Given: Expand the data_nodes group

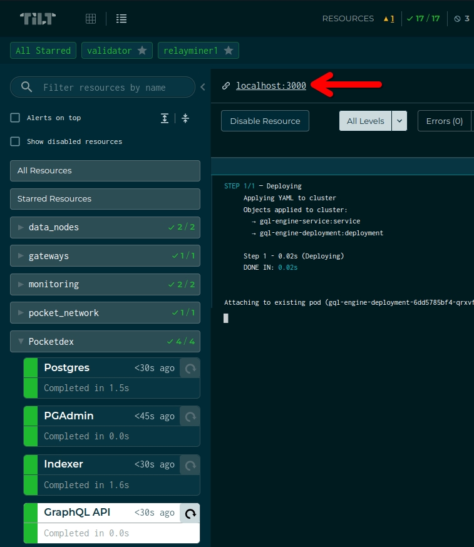Looking at the screenshot, I should [105, 227].
